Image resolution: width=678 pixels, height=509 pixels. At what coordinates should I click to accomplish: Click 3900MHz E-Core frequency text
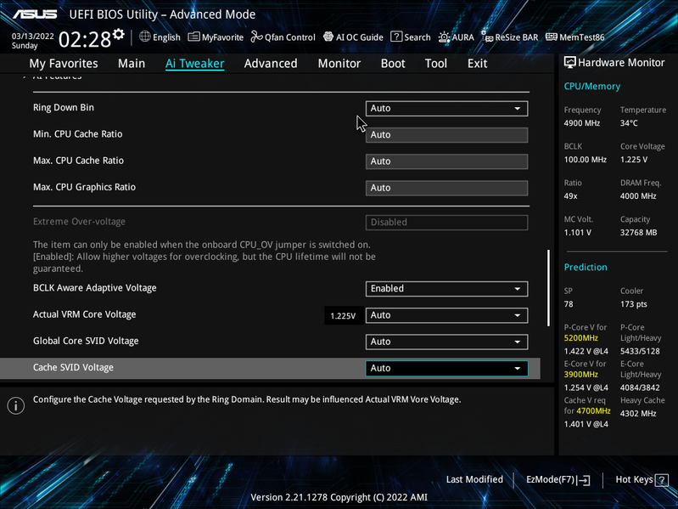tap(580, 374)
